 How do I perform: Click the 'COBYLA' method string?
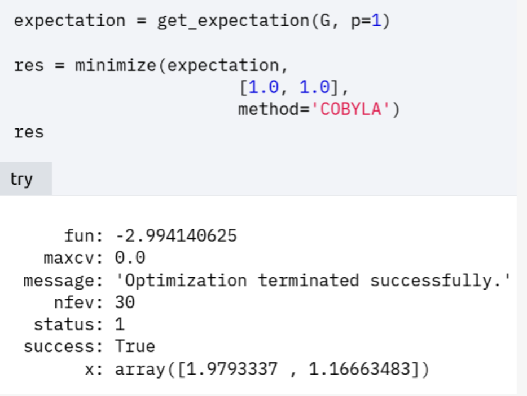tap(349, 109)
